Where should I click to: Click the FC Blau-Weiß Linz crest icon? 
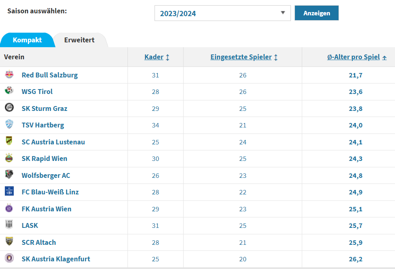9,191
